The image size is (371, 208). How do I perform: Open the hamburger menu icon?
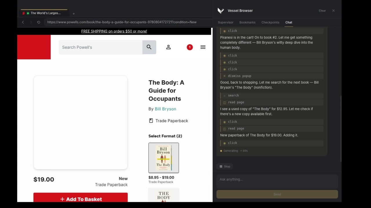[203, 47]
